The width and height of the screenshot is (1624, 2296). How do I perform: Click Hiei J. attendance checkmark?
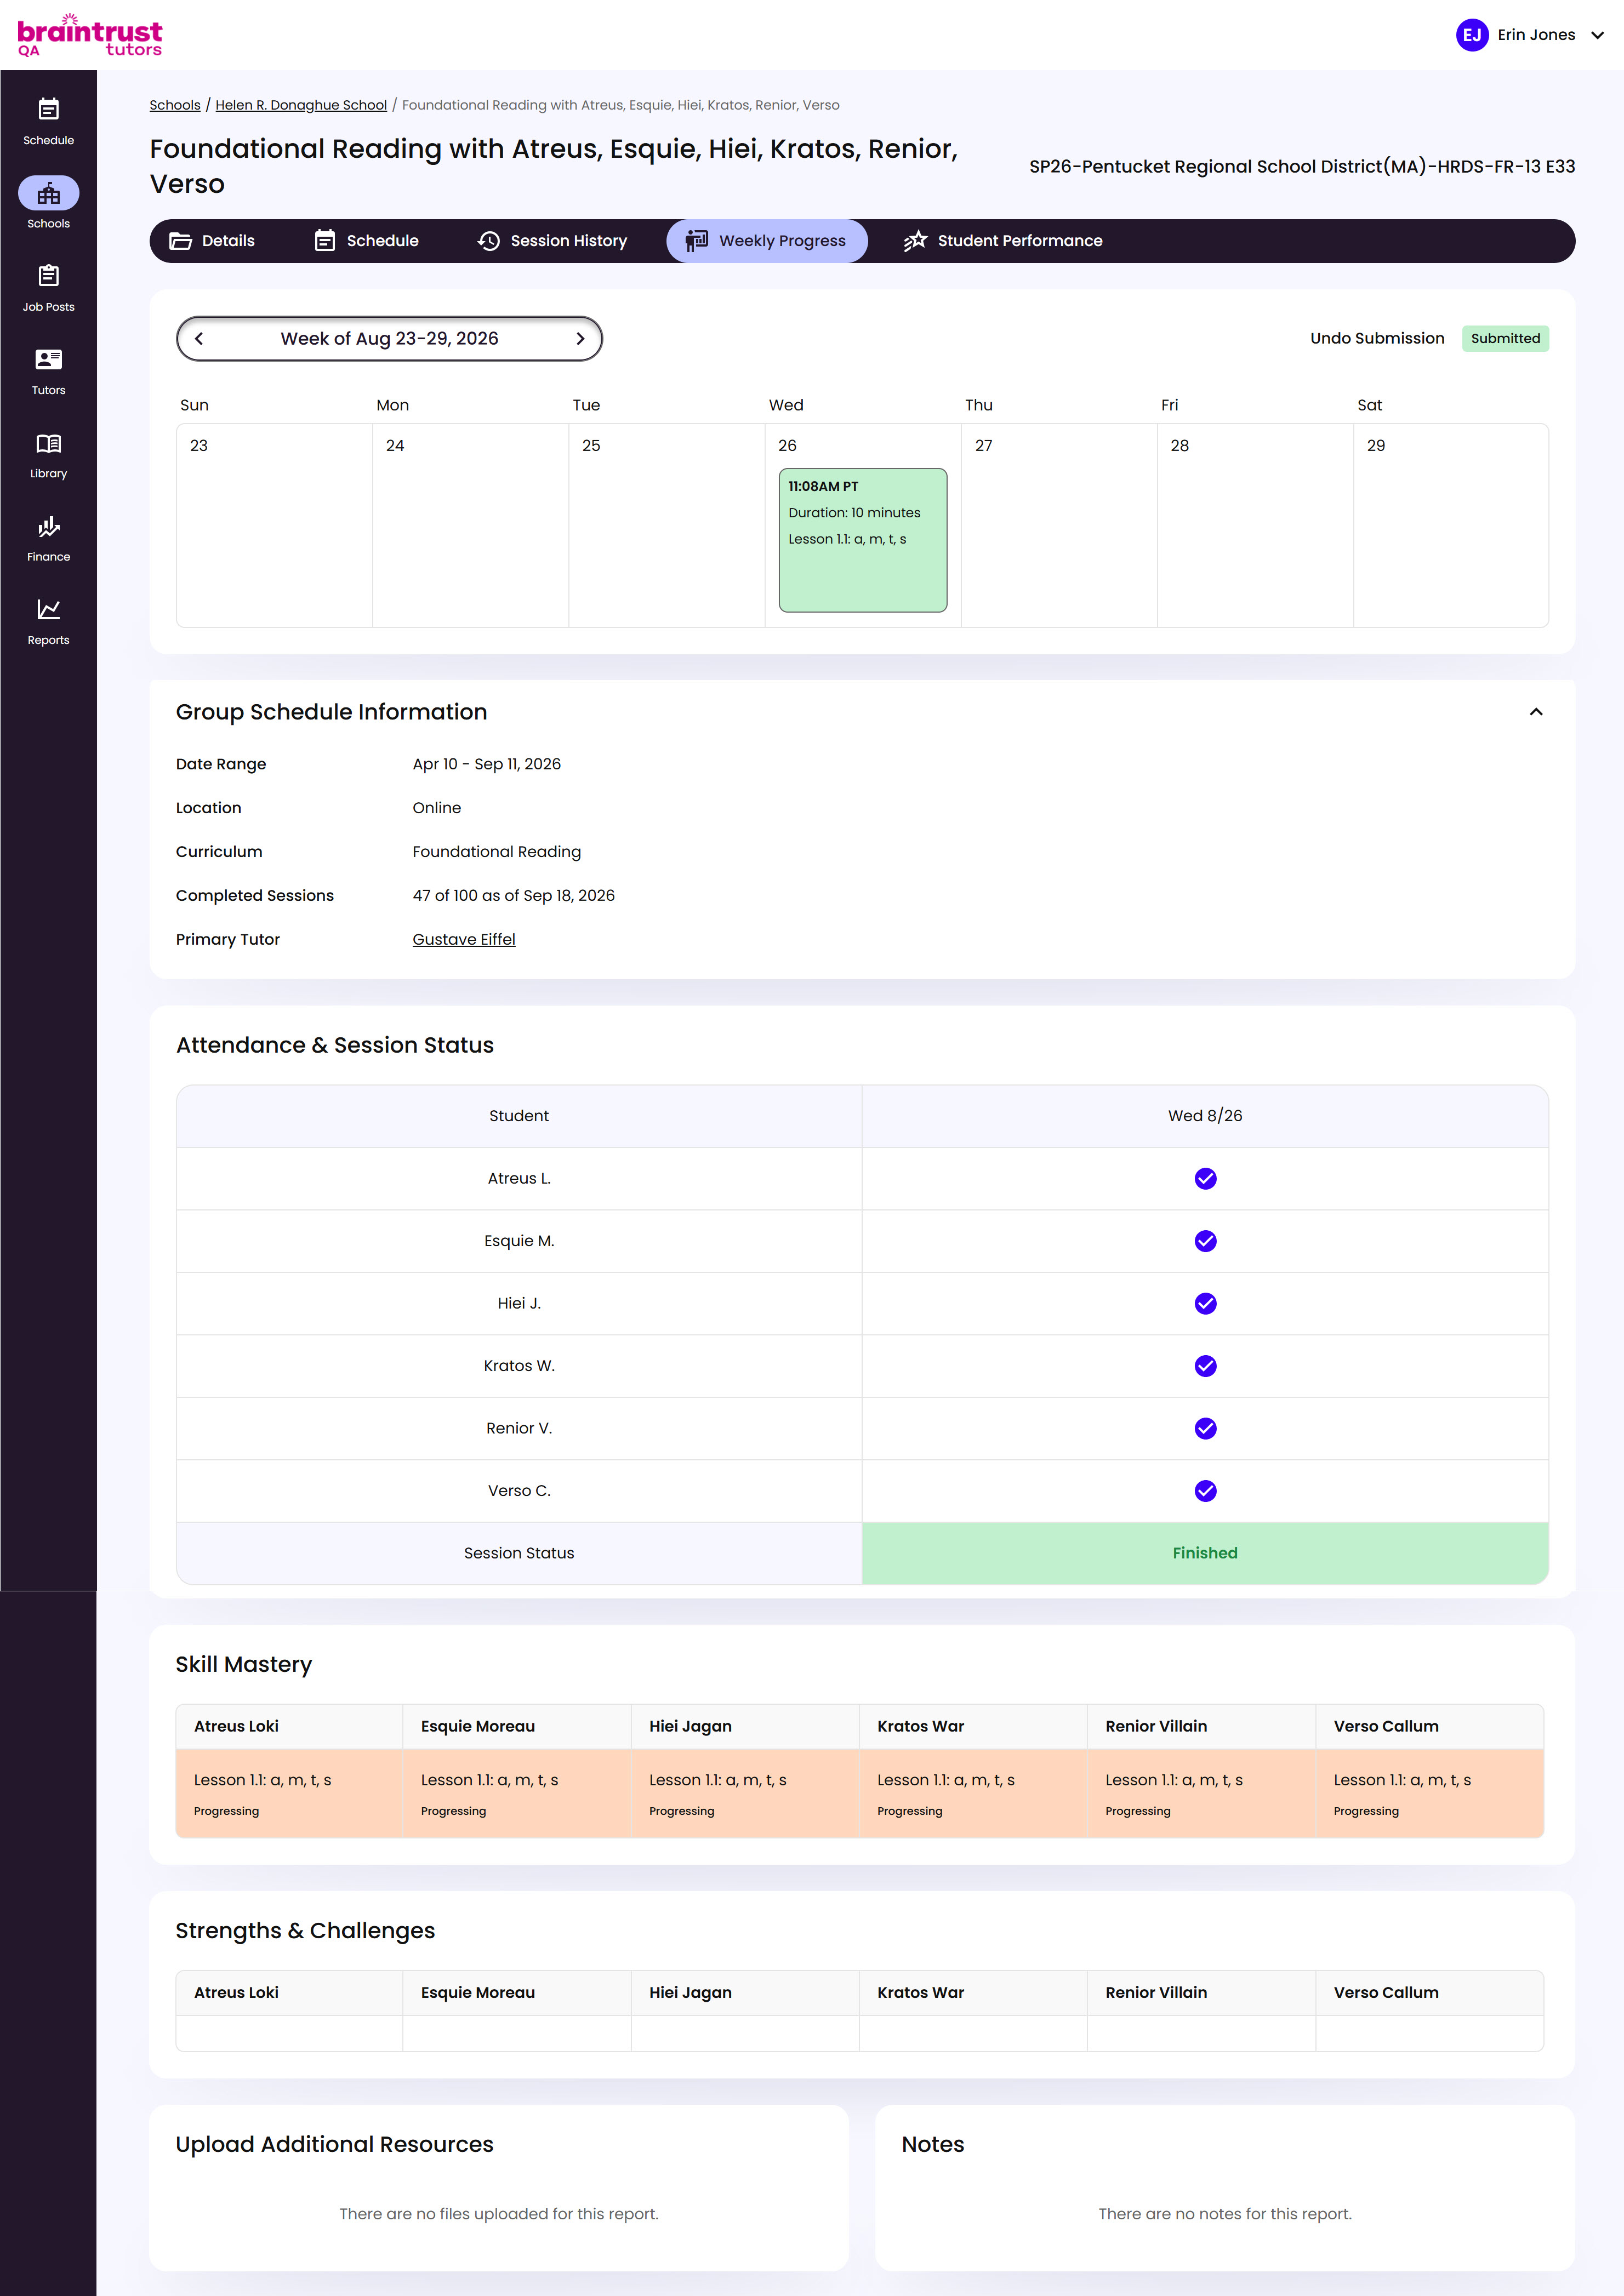[1205, 1304]
